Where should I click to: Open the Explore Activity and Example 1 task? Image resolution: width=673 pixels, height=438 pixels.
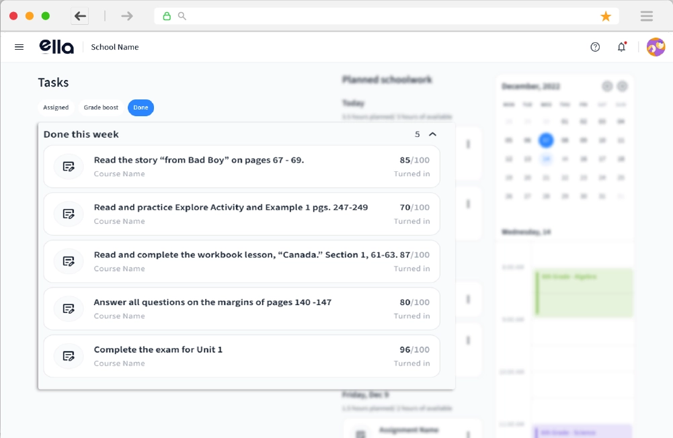tap(231, 208)
